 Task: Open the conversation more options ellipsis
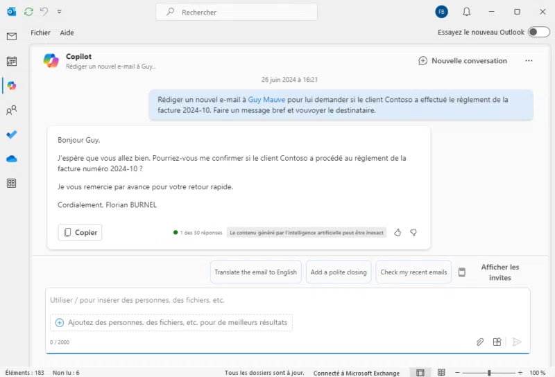point(529,61)
